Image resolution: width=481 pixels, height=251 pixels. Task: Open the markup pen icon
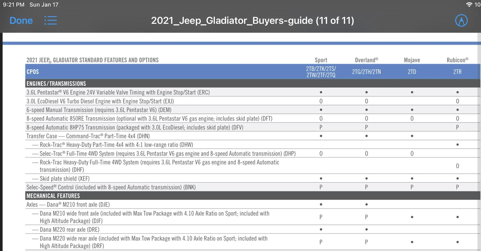[x=461, y=20]
